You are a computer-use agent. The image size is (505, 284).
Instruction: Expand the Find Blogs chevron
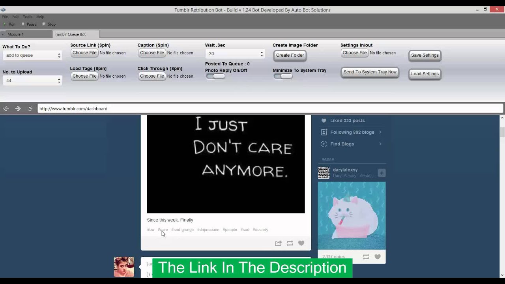[380, 144]
